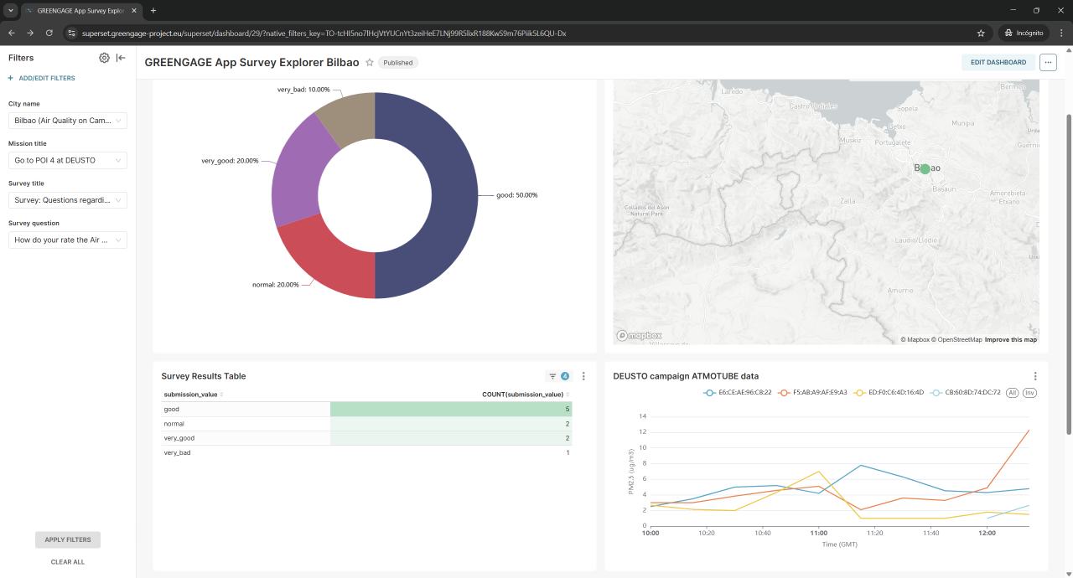Click the 'Survey Results Table' chart title
Image resolution: width=1073 pixels, height=578 pixels.
coord(204,376)
